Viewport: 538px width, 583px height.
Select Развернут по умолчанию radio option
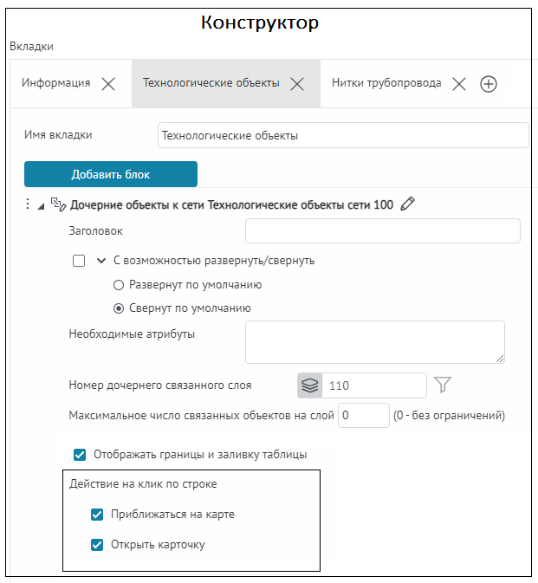(119, 284)
